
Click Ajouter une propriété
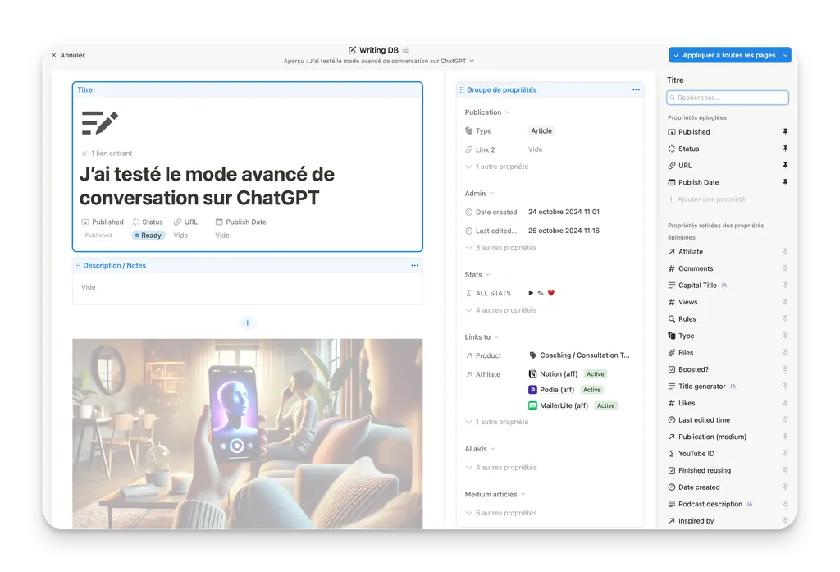706,199
